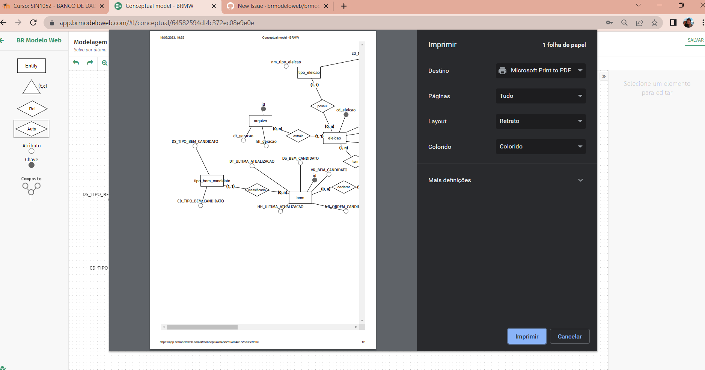
Task: Open the Layout dropdown showing Retrato
Action: 541,121
